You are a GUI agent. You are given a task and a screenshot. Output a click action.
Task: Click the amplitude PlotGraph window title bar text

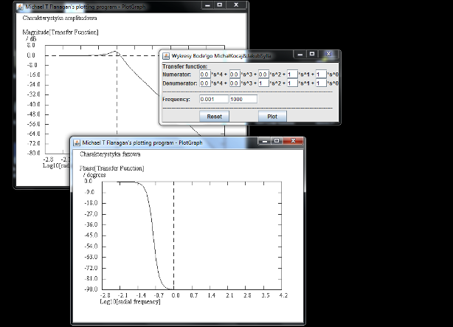click(86, 7)
